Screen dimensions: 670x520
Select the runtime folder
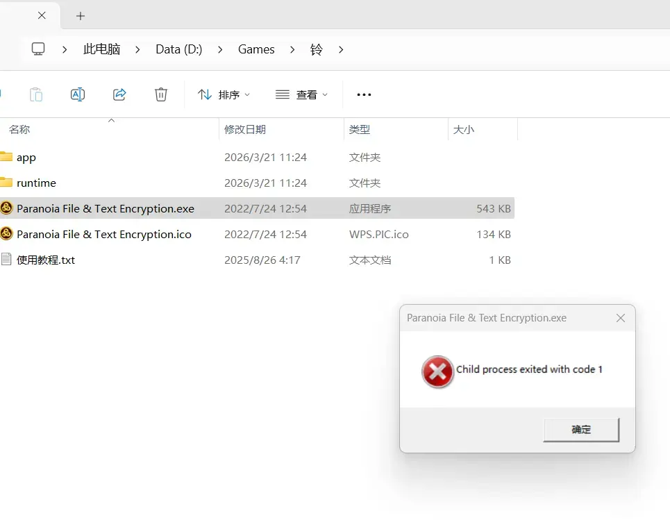[x=257, y=183]
